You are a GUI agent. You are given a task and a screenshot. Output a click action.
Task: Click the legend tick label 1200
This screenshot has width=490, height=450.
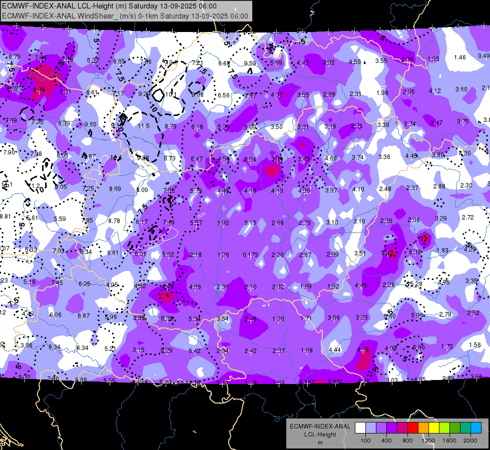click(x=428, y=440)
